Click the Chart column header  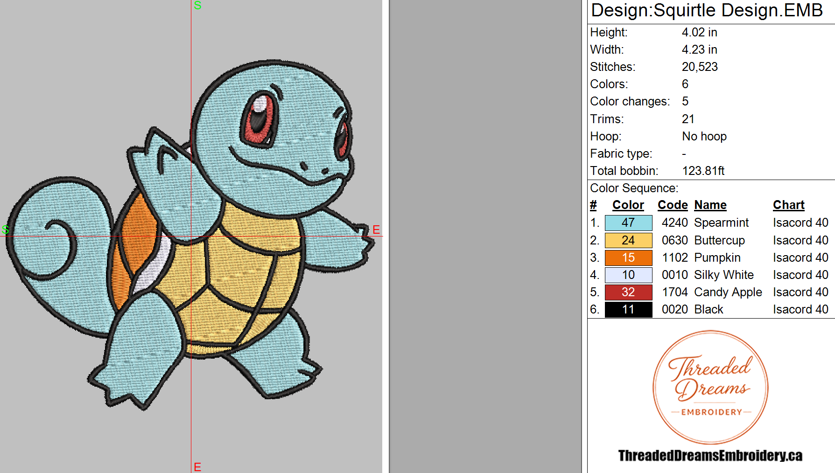tap(789, 205)
